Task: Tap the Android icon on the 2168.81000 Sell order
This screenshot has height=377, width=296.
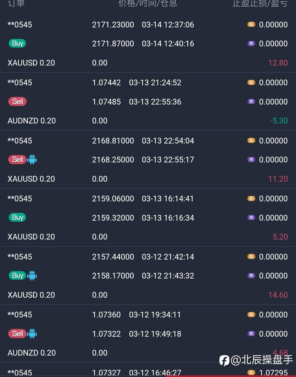Action: point(32,159)
